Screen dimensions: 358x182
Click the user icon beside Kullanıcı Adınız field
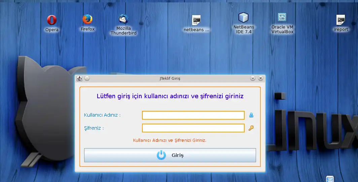pyautogui.click(x=251, y=115)
